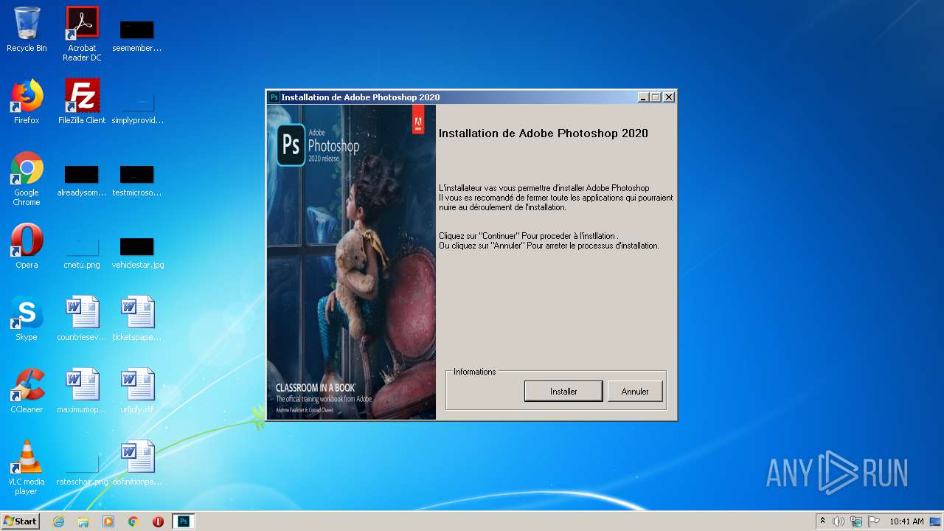944x531 pixels.
Task: Open Internet Explorer from the taskbar
Action: (58, 521)
